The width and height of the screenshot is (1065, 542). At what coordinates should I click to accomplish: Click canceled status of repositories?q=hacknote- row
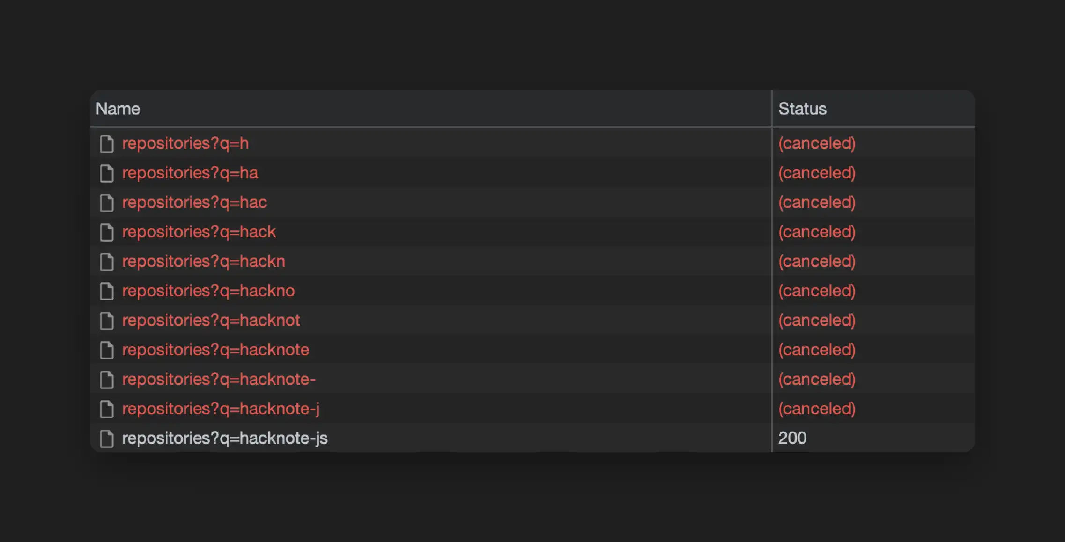point(817,379)
